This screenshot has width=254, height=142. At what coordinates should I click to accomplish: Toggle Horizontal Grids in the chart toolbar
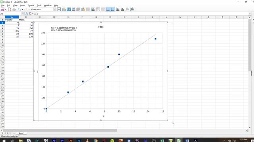click(x=108, y=9)
